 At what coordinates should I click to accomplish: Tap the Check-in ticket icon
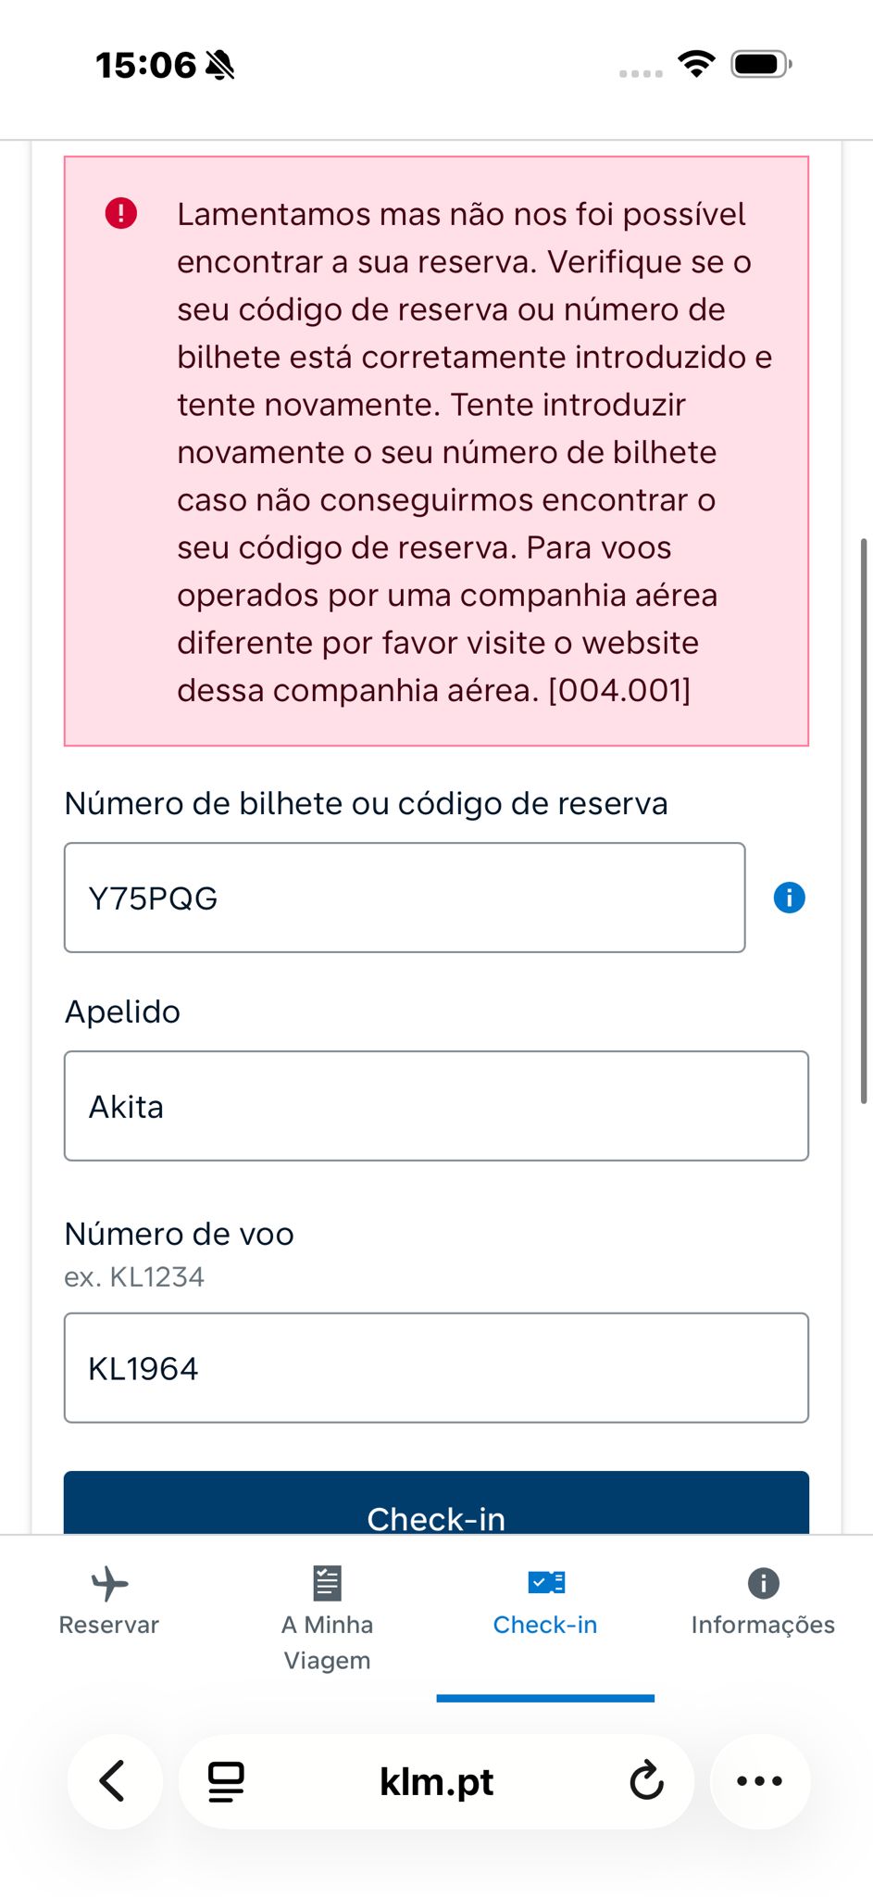tap(546, 1582)
